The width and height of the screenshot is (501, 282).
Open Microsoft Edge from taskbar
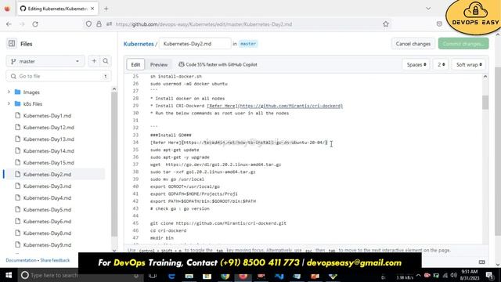pos(171,276)
